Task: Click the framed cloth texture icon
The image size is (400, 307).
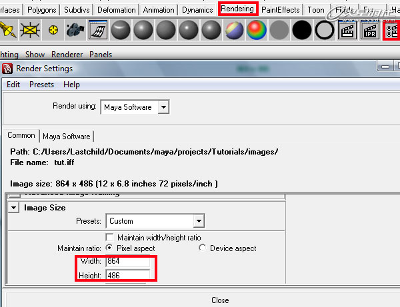Action: tap(98, 30)
